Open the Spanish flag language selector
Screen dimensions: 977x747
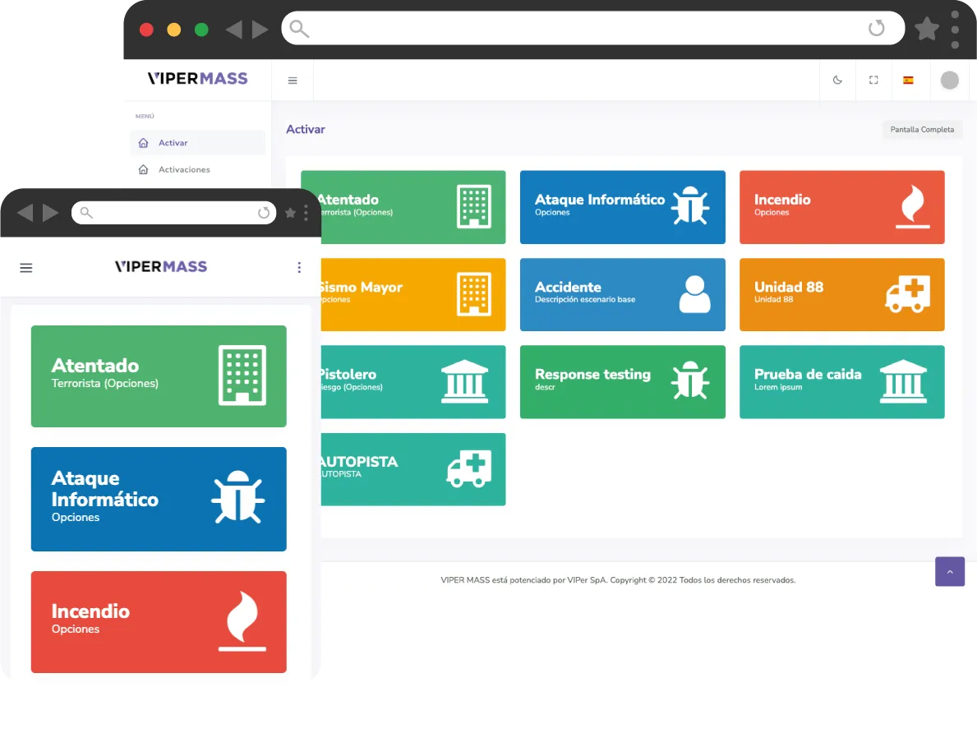(908, 81)
